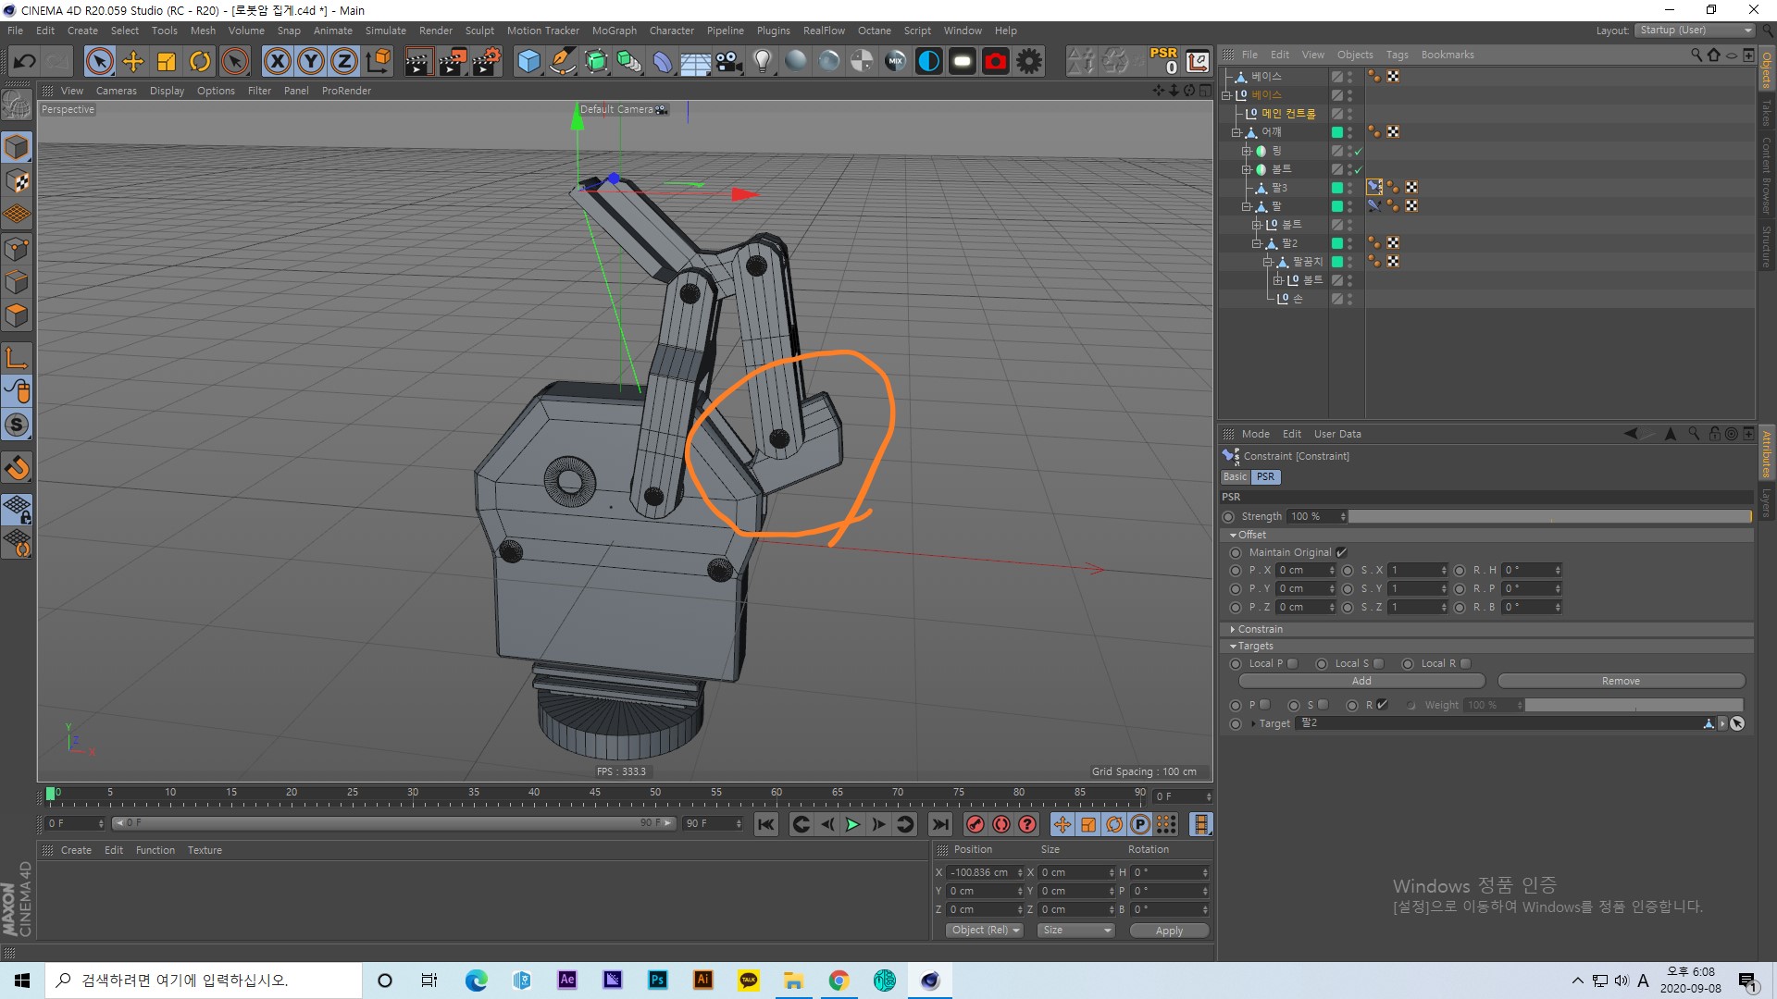Collapse the Targets section

pos(1233,647)
